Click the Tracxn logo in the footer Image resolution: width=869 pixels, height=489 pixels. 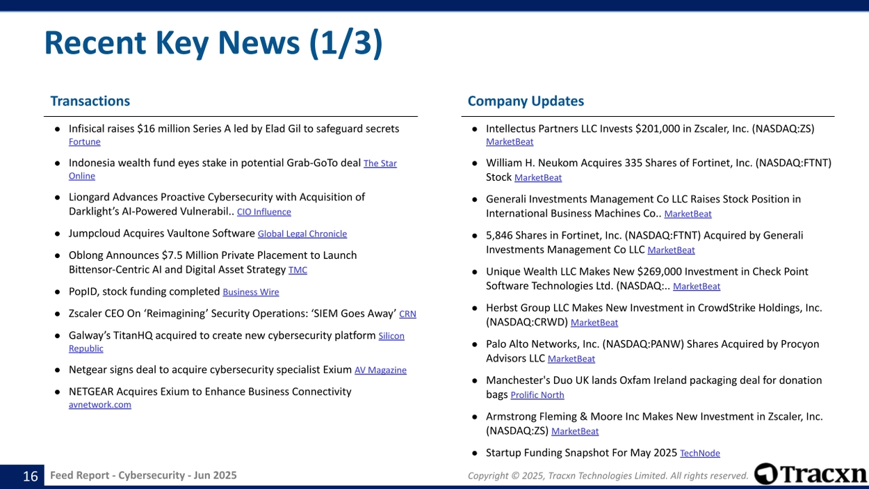click(x=811, y=474)
